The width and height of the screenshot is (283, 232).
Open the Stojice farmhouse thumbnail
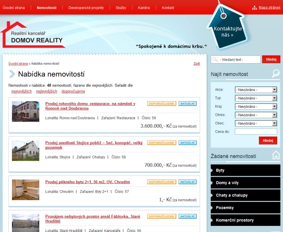click(x=26, y=151)
